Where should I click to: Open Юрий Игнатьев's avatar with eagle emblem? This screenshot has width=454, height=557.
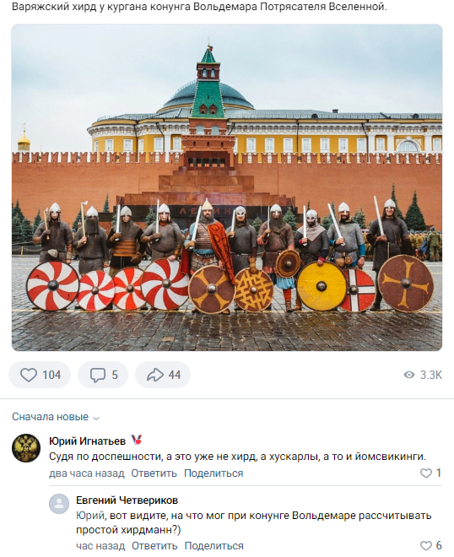[26, 448]
